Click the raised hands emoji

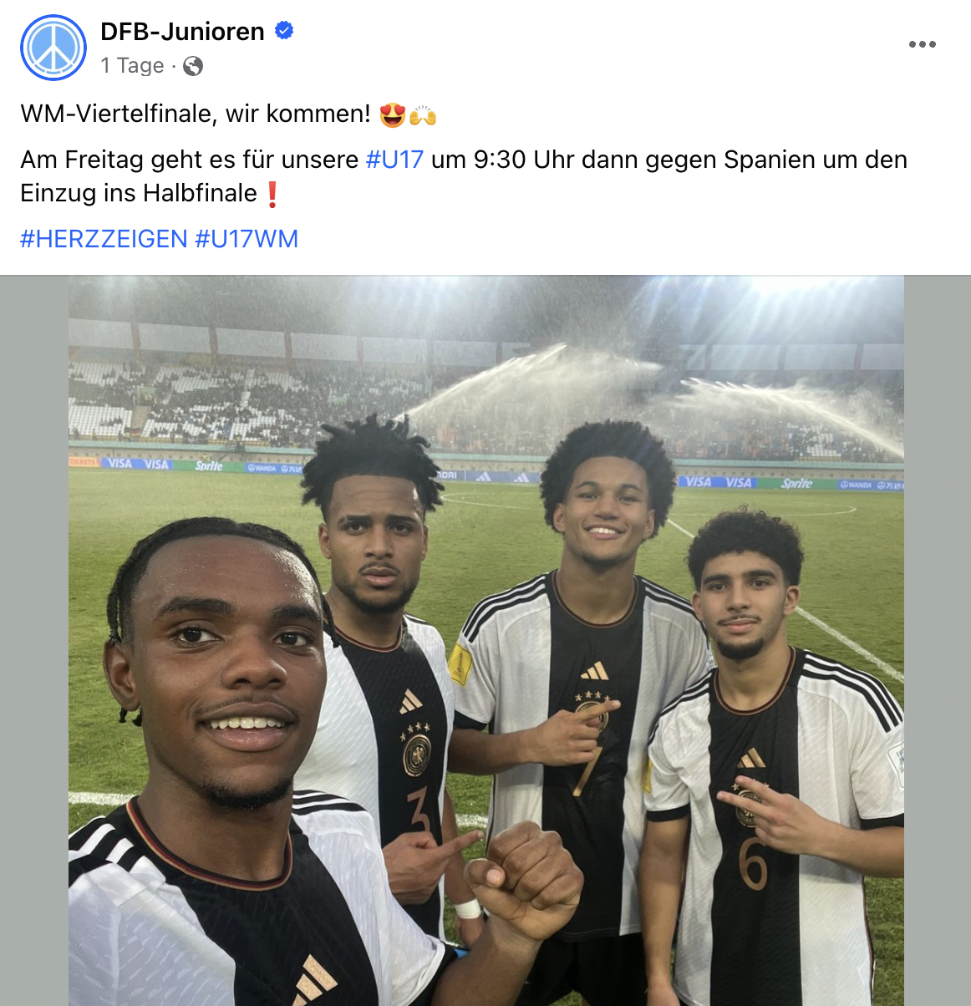423,114
